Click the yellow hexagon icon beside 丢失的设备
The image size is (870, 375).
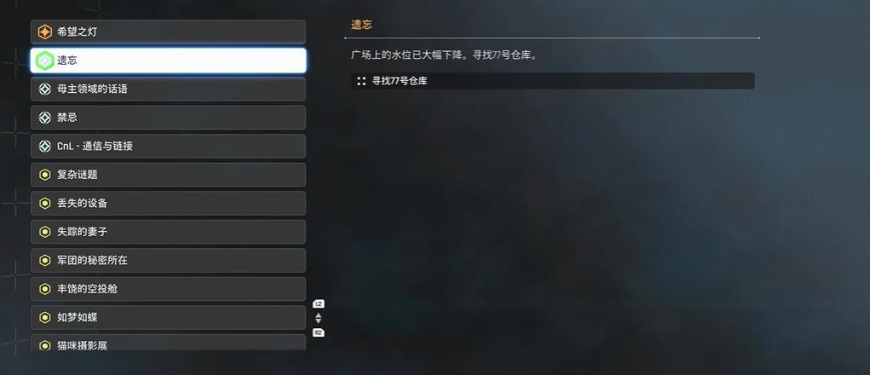coord(45,204)
